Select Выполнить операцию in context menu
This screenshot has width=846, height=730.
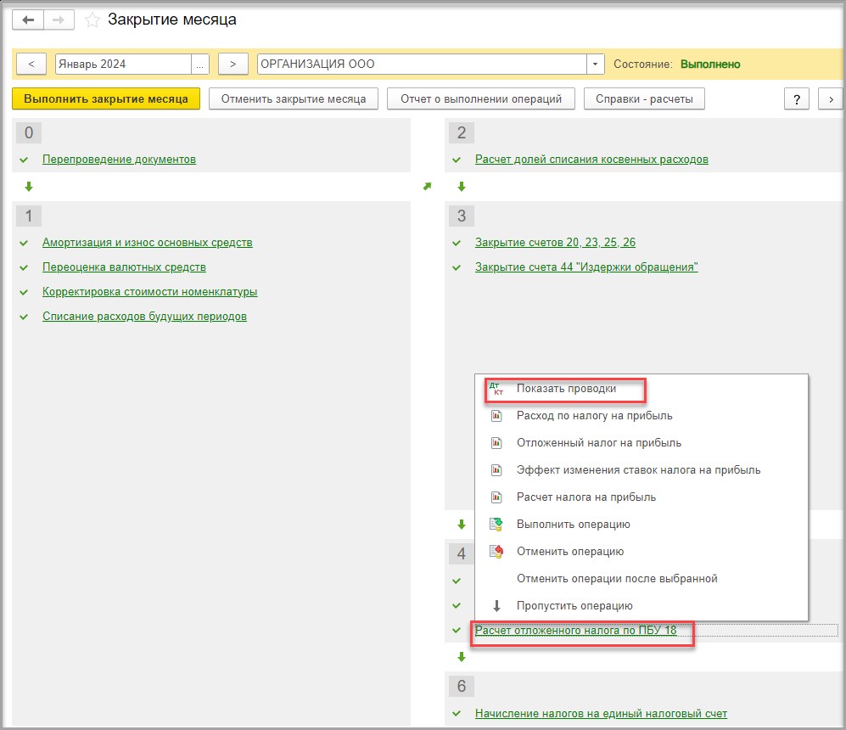click(x=641, y=525)
